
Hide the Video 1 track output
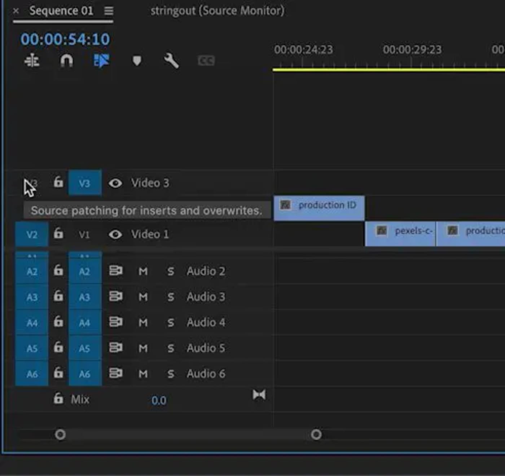pos(115,234)
